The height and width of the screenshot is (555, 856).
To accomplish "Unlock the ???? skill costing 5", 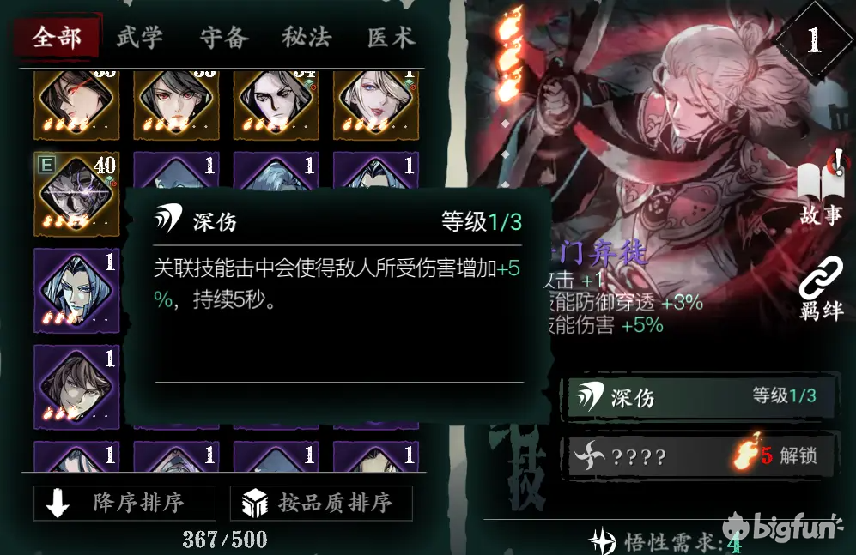I will tap(701, 455).
